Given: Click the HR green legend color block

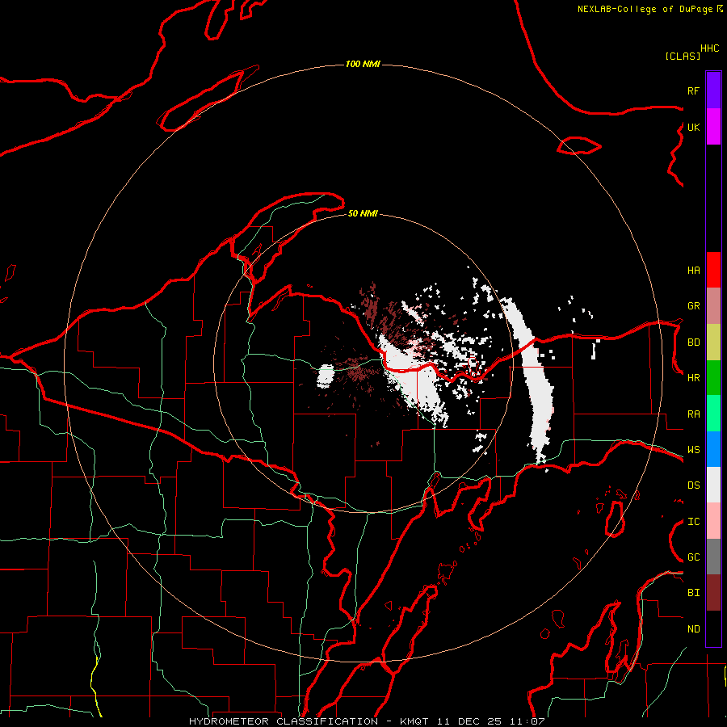Looking at the screenshot, I should 713,378.
